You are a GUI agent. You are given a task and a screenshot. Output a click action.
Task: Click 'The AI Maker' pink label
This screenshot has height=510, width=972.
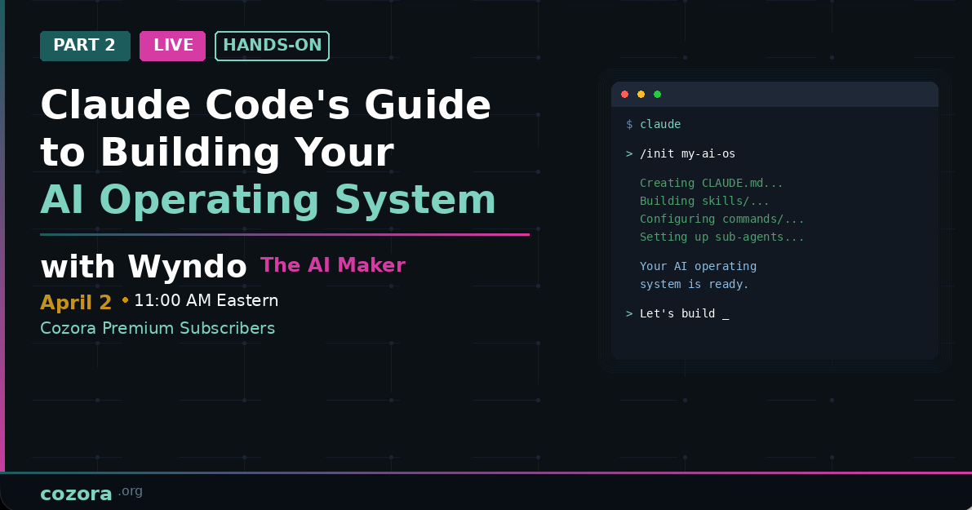(x=333, y=265)
